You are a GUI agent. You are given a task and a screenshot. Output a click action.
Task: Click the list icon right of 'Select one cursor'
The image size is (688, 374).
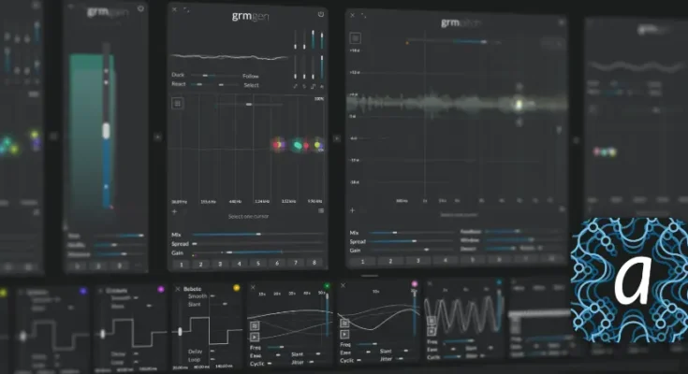coord(321,211)
